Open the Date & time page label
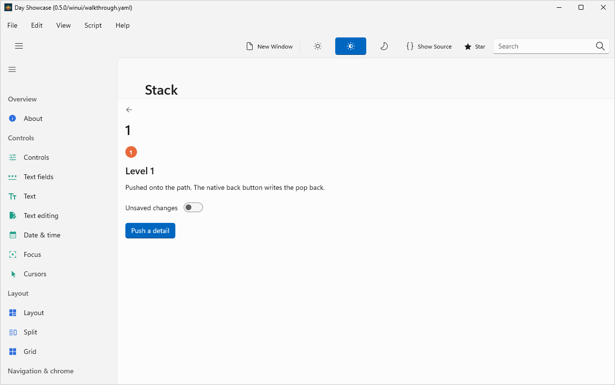 [42, 235]
